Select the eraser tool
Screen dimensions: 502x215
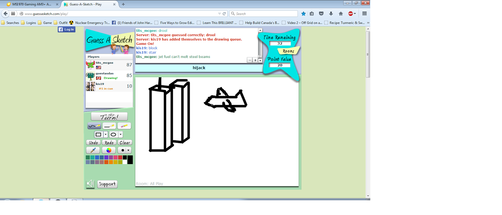coord(125,126)
